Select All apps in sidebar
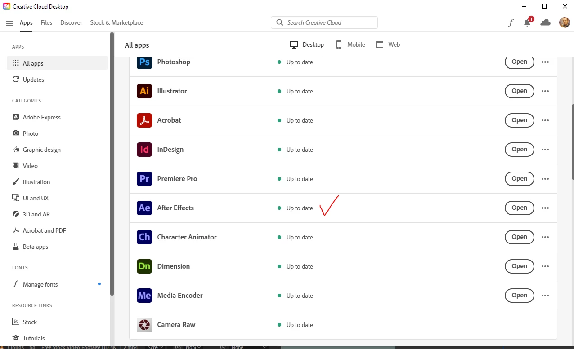Screen dimensions: 574x349 coord(57,63)
